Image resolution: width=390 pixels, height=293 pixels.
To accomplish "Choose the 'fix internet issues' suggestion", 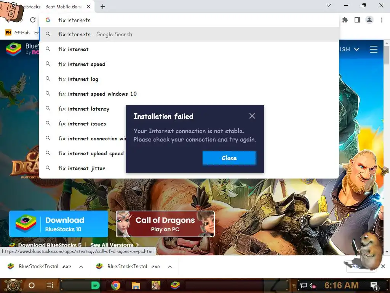I will [83, 124].
